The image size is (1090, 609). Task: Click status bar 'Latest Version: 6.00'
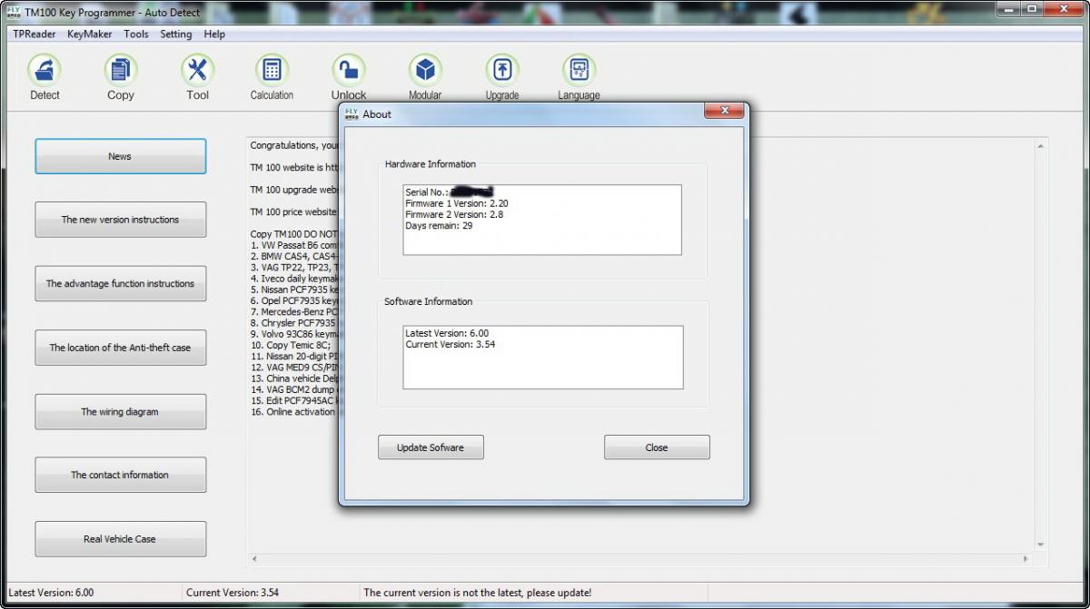point(51,593)
